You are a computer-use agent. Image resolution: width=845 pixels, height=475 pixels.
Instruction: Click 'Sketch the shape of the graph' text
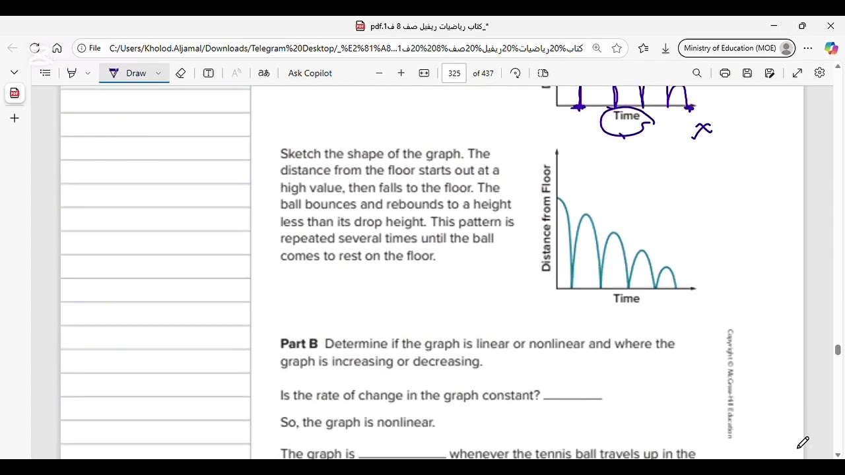[x=372, y=154]
